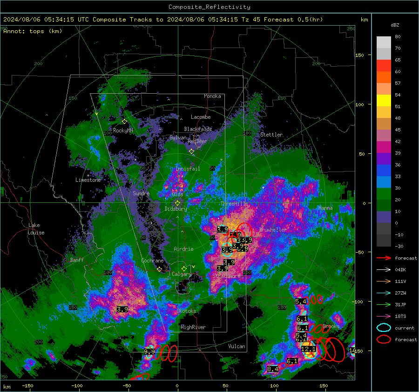Image resolution: width=419 pixels, height=392 pixels.
Task: Click the red forecast ellipse legend icon
Action: [384, 339]
